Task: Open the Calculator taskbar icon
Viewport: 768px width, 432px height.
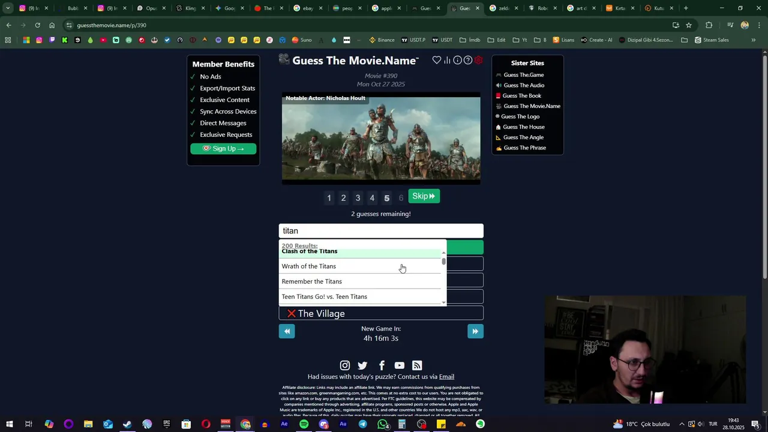Action: pyautogui.click(x=402, y=424)
